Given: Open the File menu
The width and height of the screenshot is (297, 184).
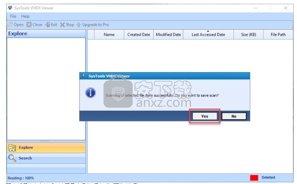Looking at the screenshot, I should click(13, 16).
